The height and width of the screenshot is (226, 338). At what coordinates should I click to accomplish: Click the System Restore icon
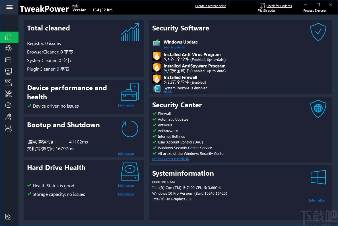click(x=157, y=89)
